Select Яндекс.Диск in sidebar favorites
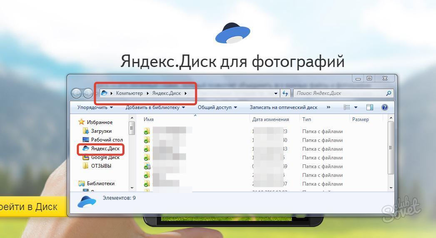This screenshot has width=436, height=238. pyautogui.click(x=105, y=149)
